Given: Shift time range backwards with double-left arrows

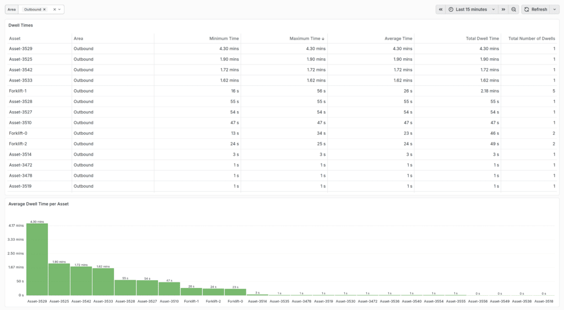Looking at the screenshot, I should 440,9.
